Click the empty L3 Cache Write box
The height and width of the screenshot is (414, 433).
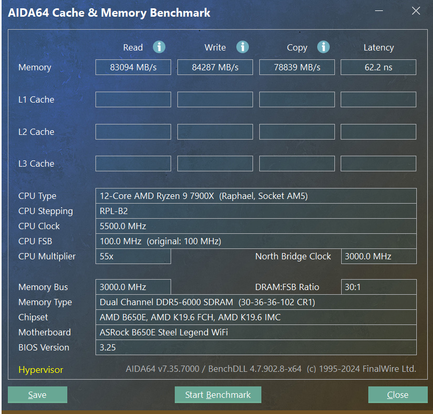(x=215, y=164)
